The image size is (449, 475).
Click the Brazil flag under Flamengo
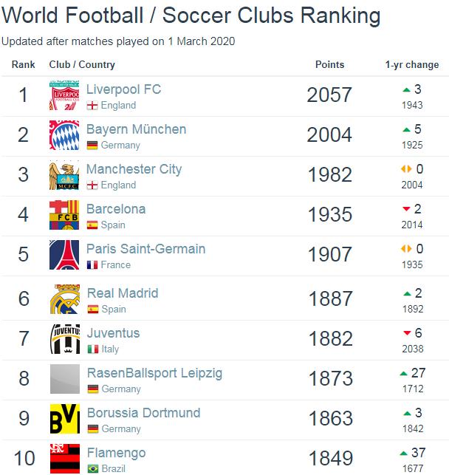(x=92, y=469)
